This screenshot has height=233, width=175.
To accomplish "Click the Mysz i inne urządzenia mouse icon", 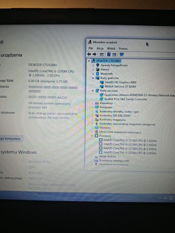I will (x=96, y=132).
